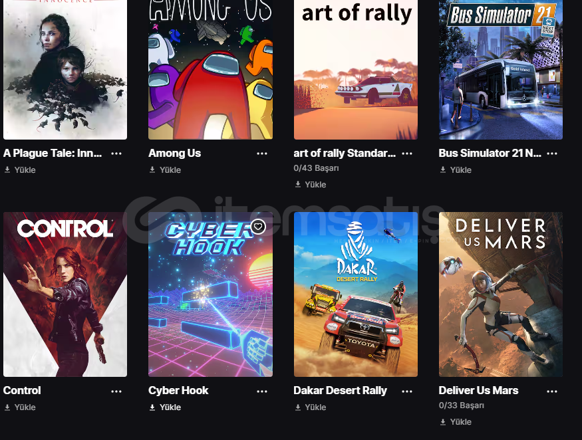582x440 pixels.
Task: Open three-dot menu for art of rally
Action: pos(407,154)
